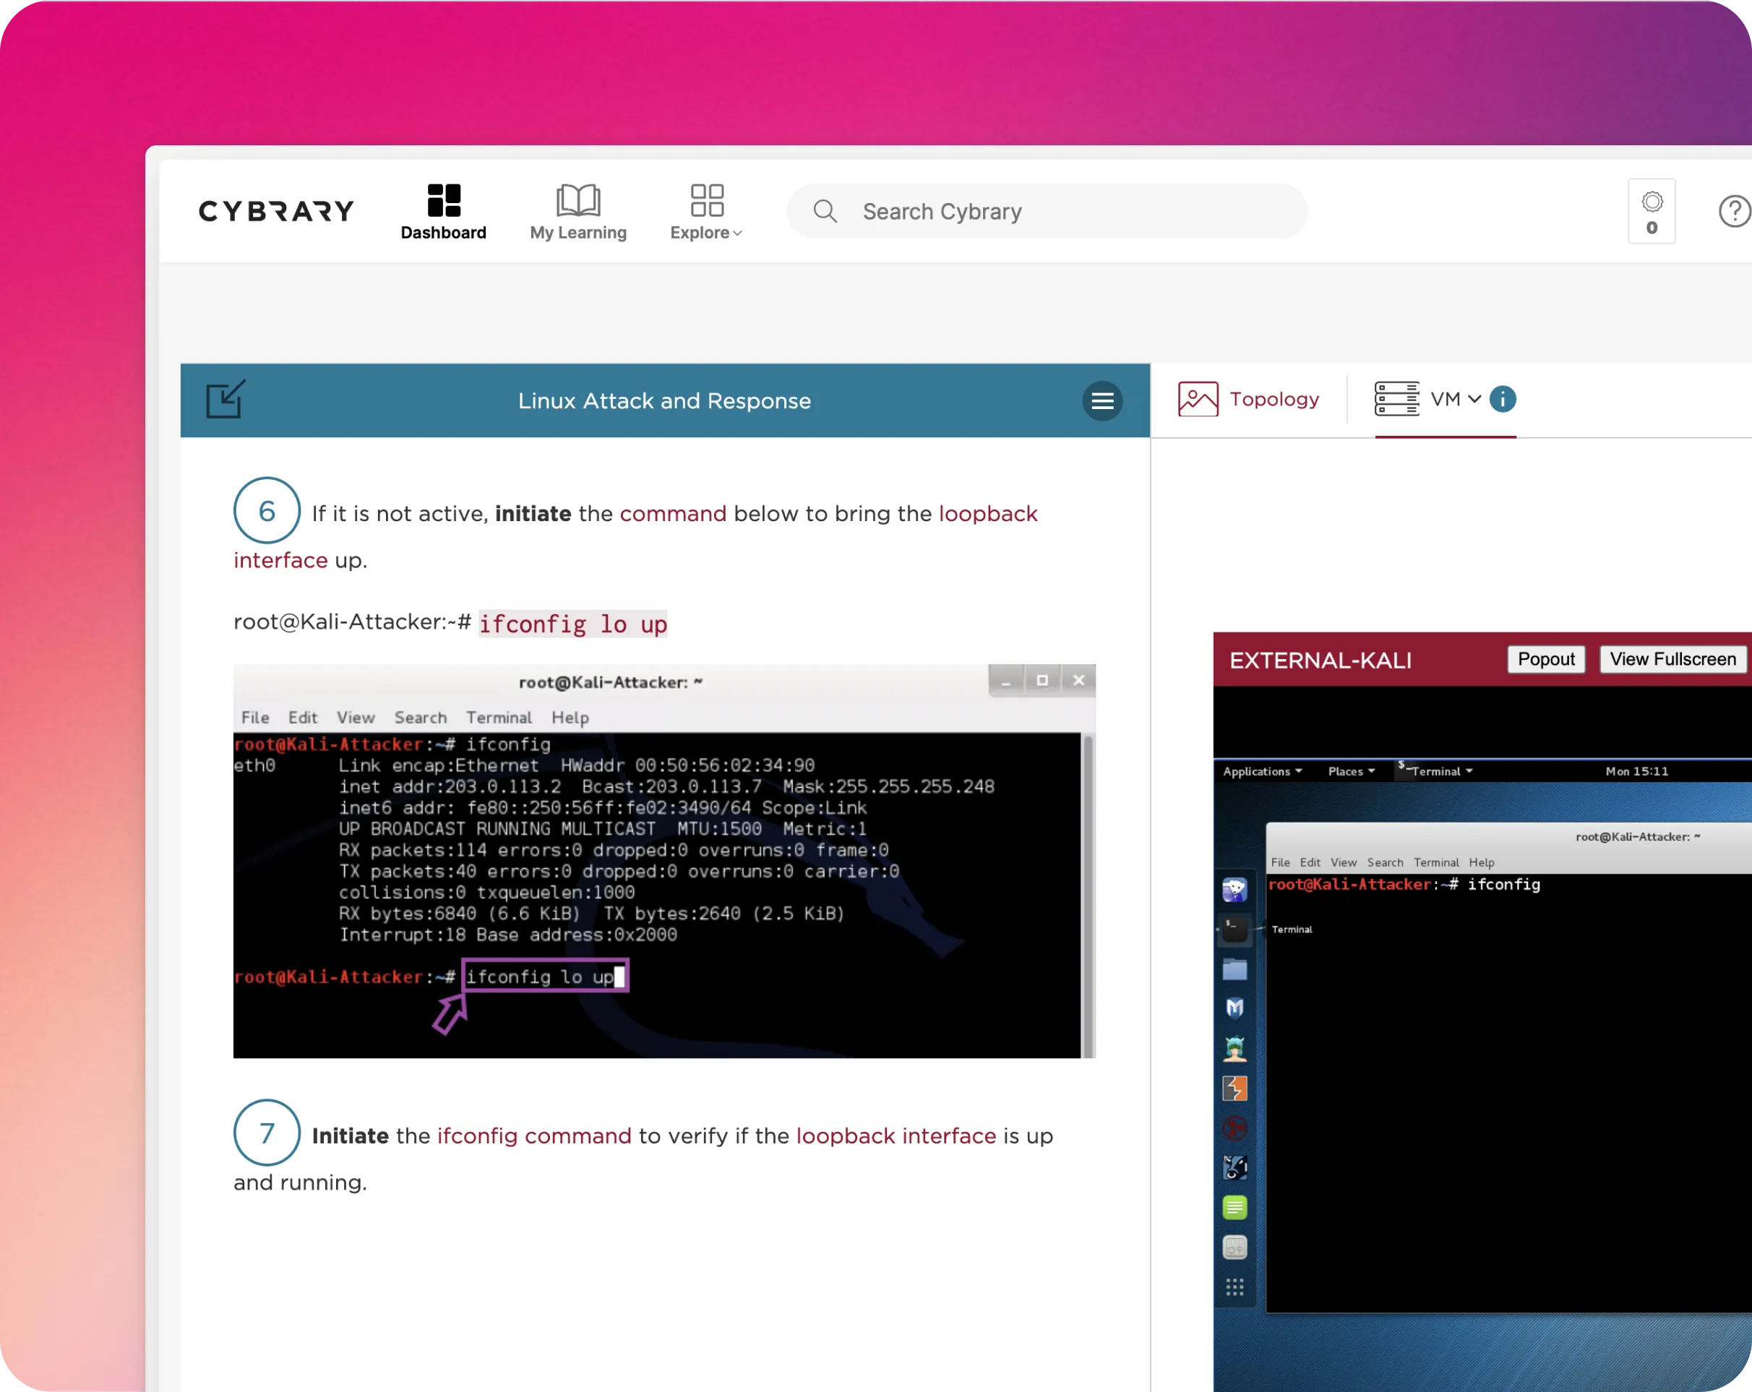Launch Burp Suite from the Kali dock
Screen dimensions: 1752x1392
pyautogui.click(x=1235, y=1087)
